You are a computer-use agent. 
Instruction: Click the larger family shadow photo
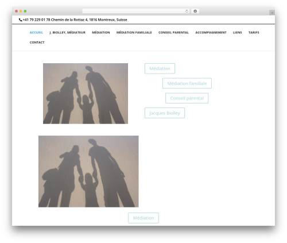(x=88, y=171)
